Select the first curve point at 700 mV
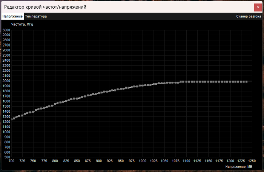Viewport: 264px width, 172px height. 12,119
